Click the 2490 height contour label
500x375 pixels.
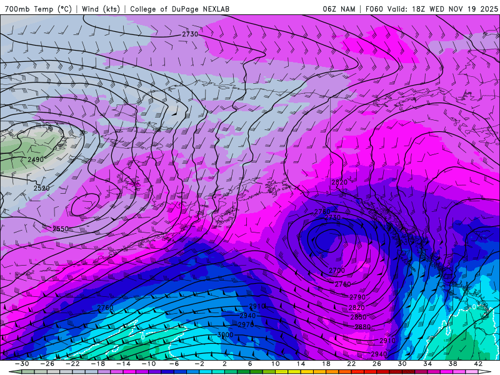coord(36,159)
